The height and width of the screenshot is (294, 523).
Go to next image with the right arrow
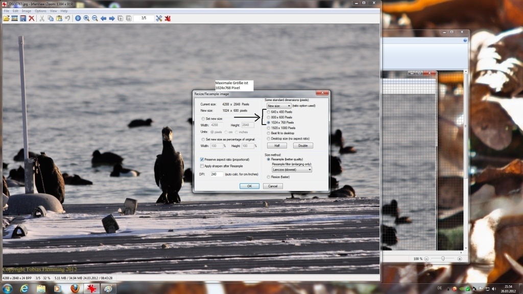[112, 18]
